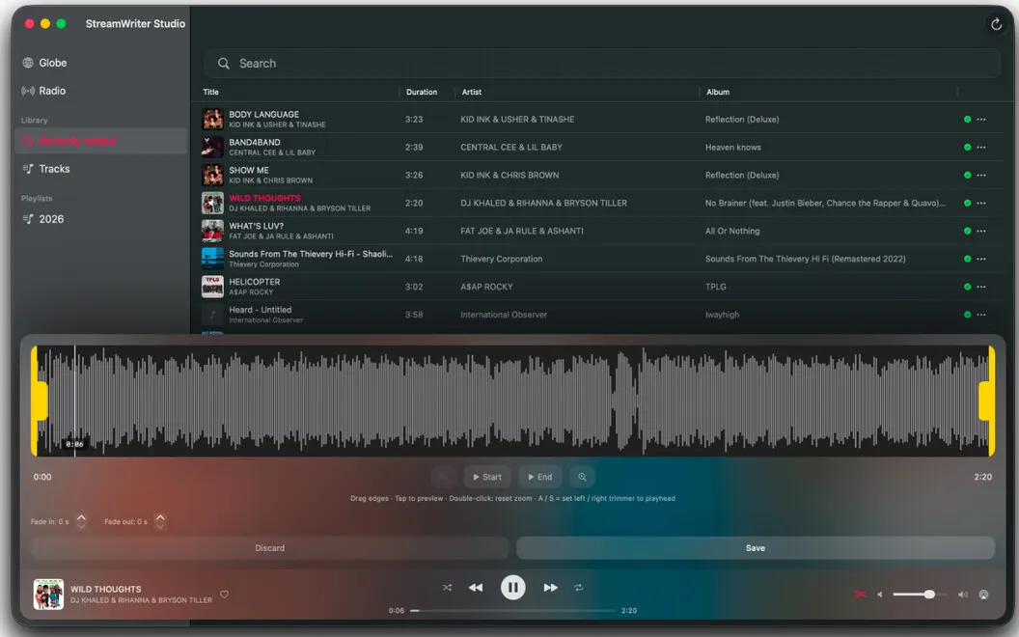Click album cell Heaven knows
Viewport: 1019px width, 637px height.
(x=732, y=147)
